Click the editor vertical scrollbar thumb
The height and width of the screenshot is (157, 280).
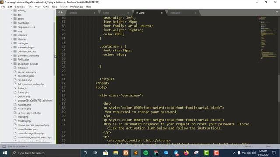(x=279, y=88)
